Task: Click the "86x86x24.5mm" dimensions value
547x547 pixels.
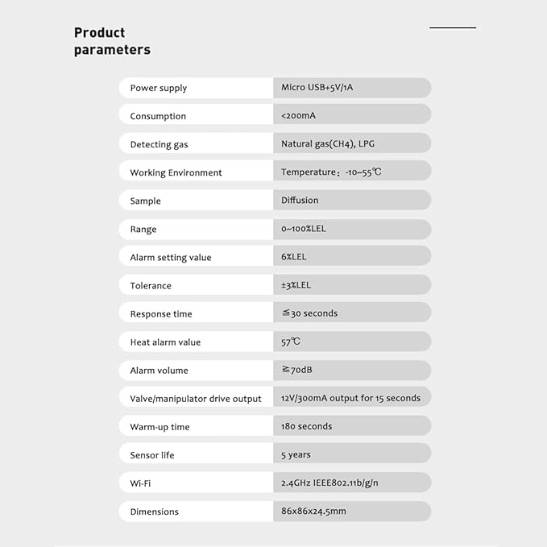Action: 313,512
